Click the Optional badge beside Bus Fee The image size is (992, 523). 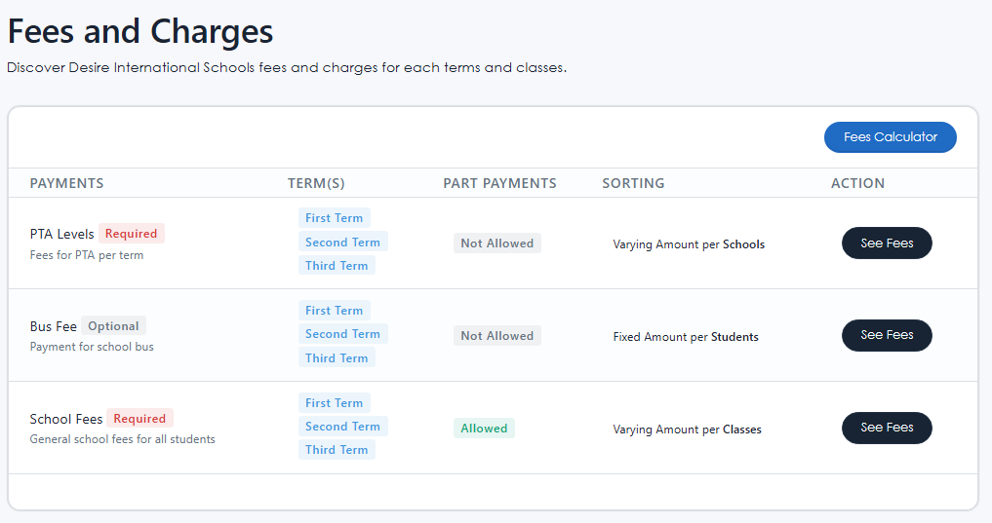pyautogui.click(x=113, y=326)
